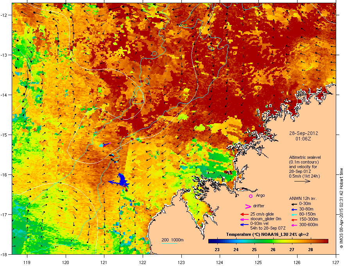Screen dimensions: 344x266
Task: Click the green section of colorbar above 25
Action: pyautogui.click(x=254, y=241)
